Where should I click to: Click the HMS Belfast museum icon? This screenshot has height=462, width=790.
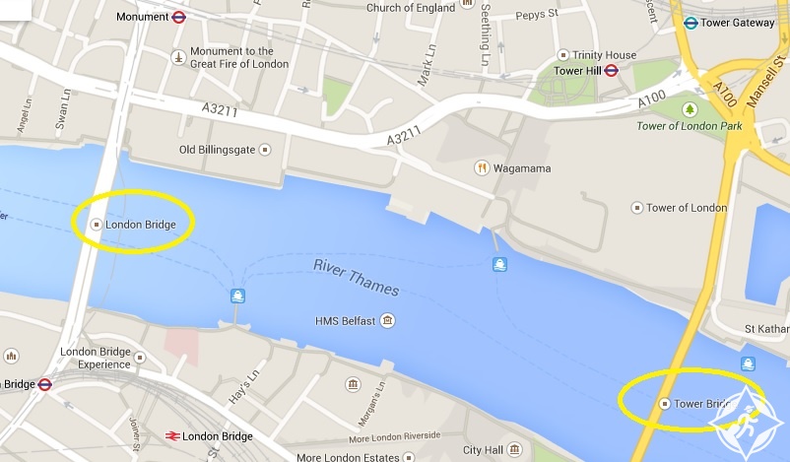point(387,320)
